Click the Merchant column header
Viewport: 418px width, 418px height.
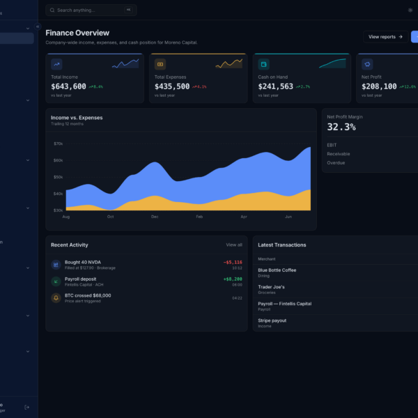267,259
